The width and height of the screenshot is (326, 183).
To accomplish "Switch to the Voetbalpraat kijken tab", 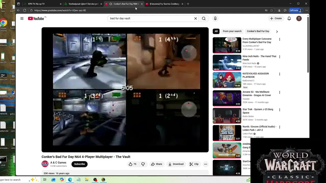I will [83, 4].
